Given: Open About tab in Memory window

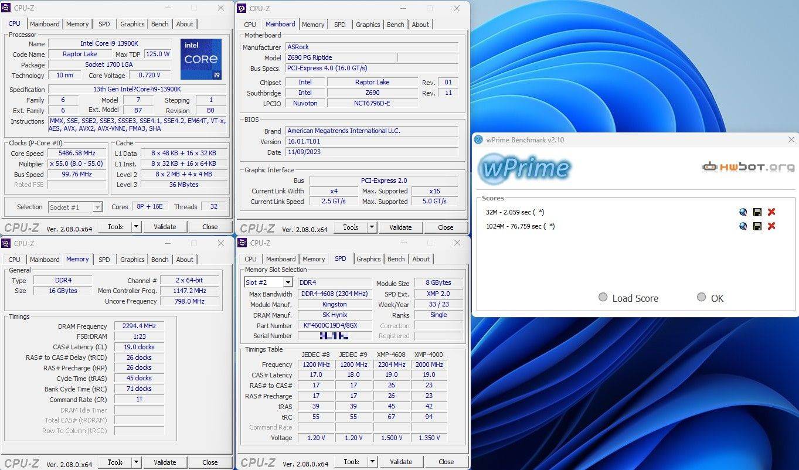Looking at the screenshot, I should point(185,260).
